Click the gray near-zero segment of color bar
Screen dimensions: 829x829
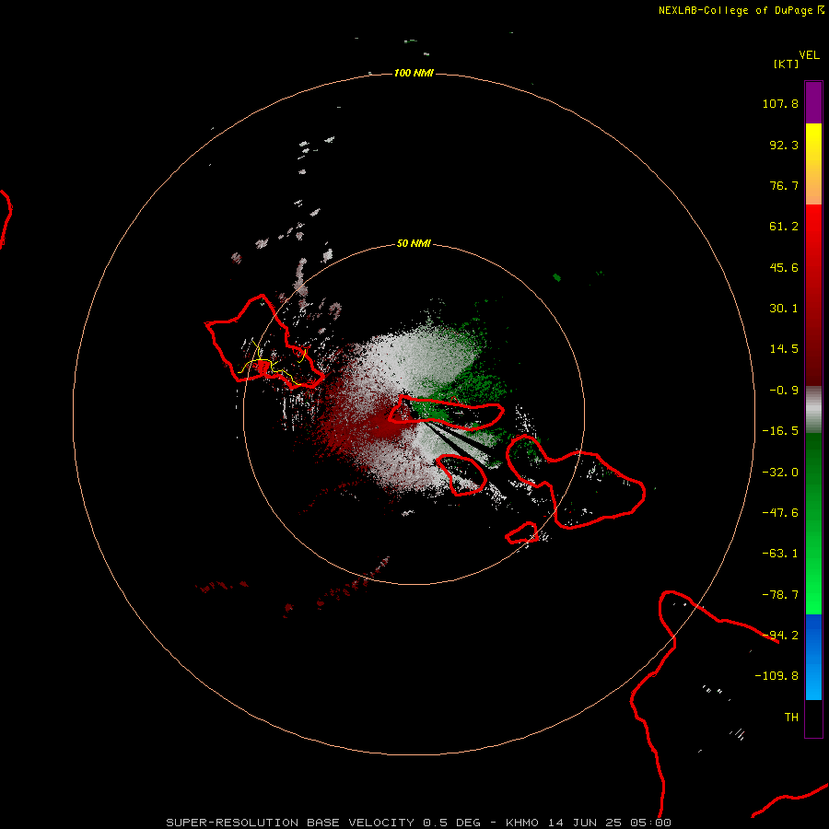pyautogui.click(x=813, y=410)
